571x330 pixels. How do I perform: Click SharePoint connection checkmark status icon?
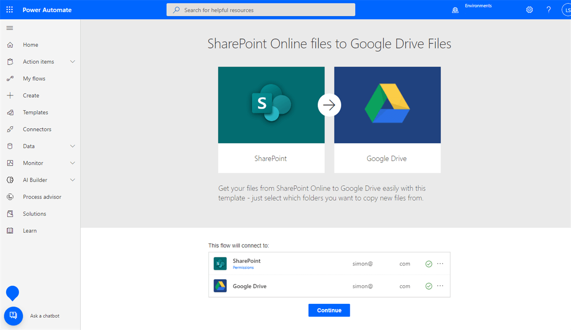(429, 264)
